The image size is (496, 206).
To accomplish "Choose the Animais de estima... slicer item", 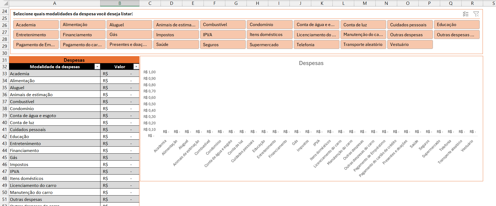I will tap(176, 25).
